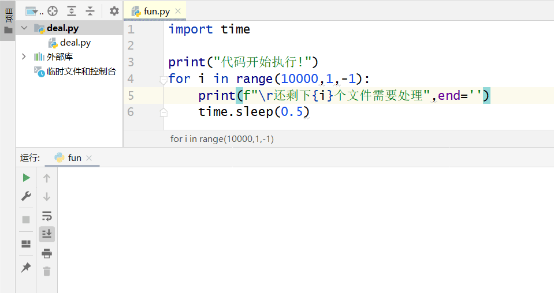The image size is (554, 293).
Task: Select the deal.py file in the tree
Action: click(75, 42)
